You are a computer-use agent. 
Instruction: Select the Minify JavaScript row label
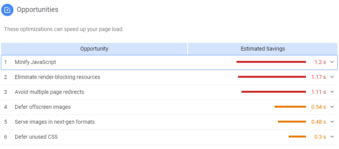pos(35,62)
